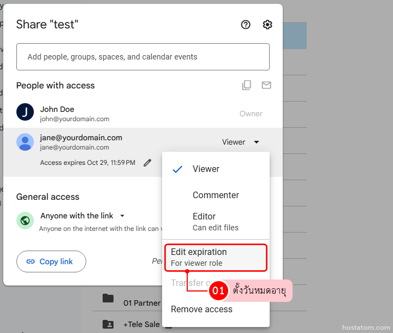Click the 01 Partner folder icon
This screenshot has height=333, width=393.
(x=108, y=298)
